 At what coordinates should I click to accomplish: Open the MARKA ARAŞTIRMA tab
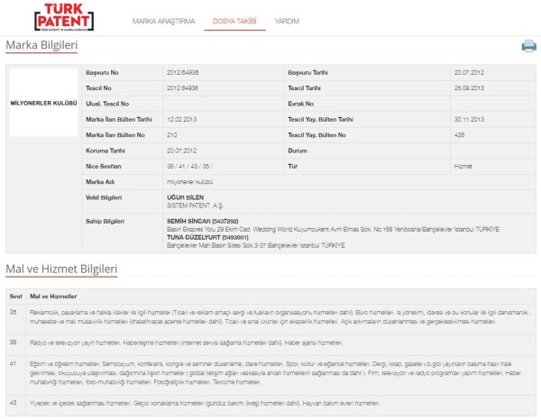tap(163, 21)
